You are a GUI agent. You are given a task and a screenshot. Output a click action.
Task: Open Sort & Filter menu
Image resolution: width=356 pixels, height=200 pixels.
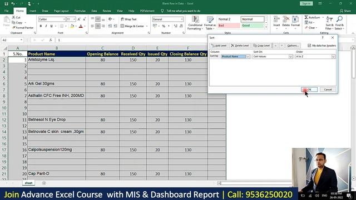[329, 23]
